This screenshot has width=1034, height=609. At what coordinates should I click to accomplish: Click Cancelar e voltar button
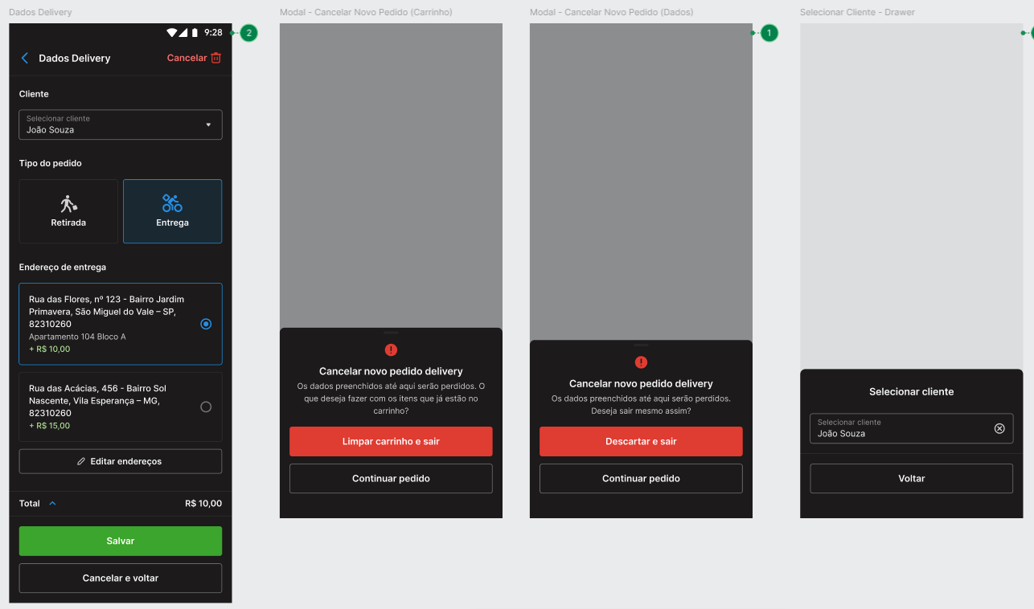[121, 578]
